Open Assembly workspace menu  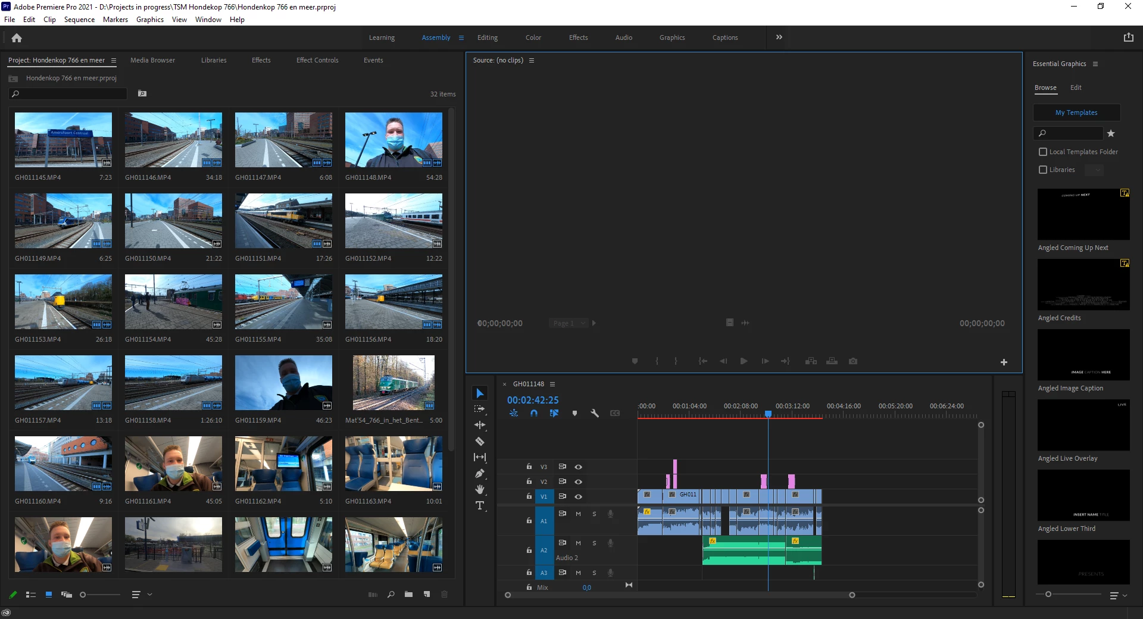[461, 37]
